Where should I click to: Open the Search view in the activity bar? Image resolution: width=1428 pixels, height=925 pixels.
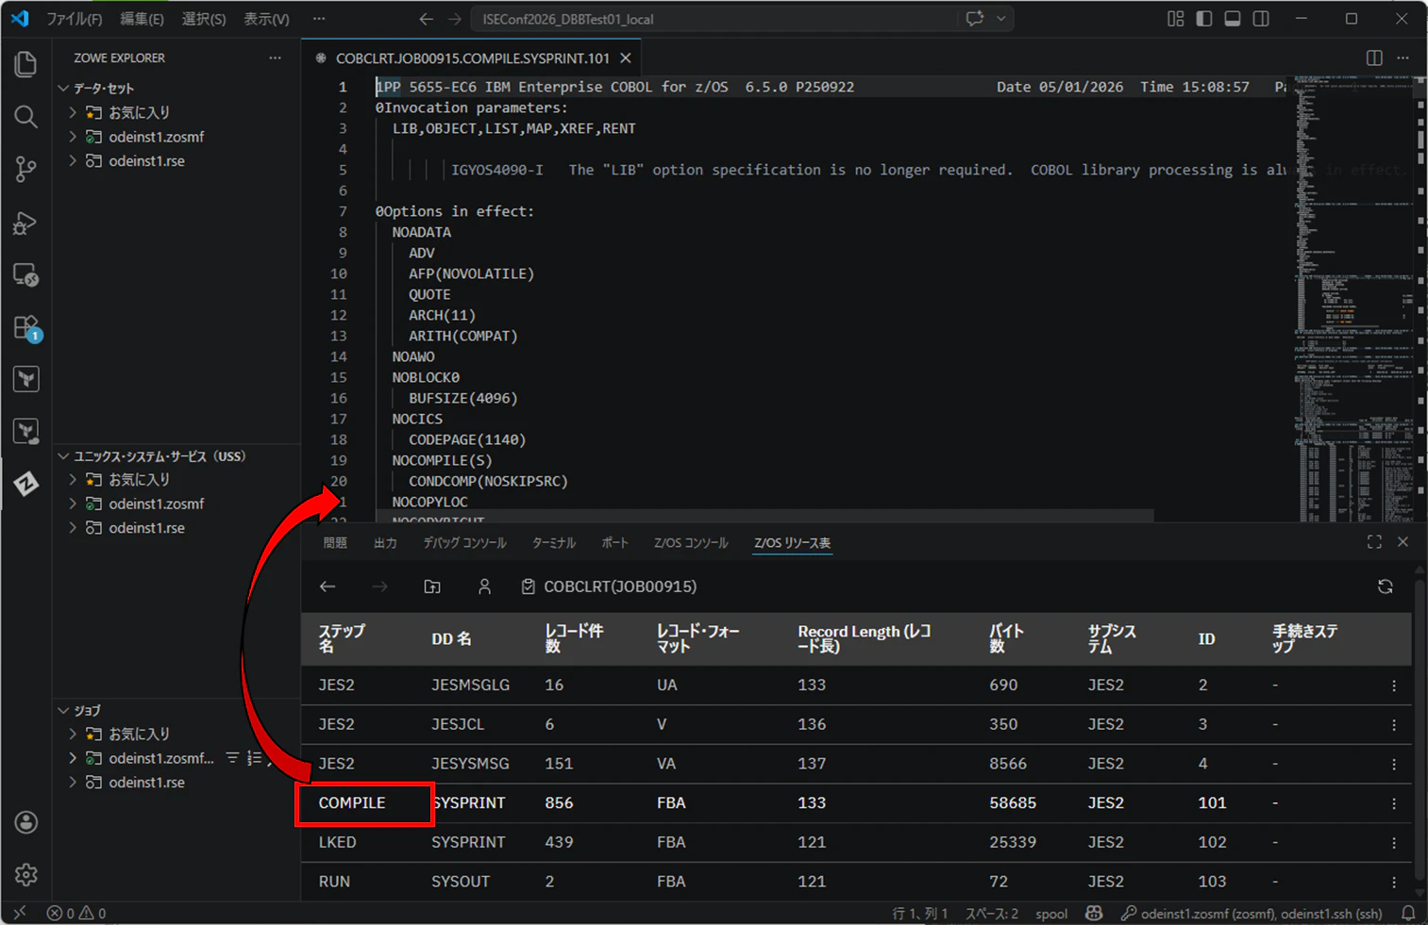(x=25, y=117)
